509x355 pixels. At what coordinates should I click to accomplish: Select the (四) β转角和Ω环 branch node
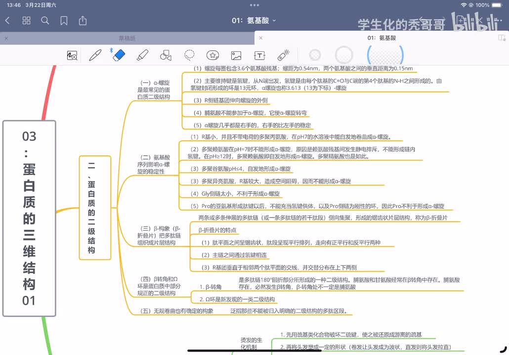(159, 286)
